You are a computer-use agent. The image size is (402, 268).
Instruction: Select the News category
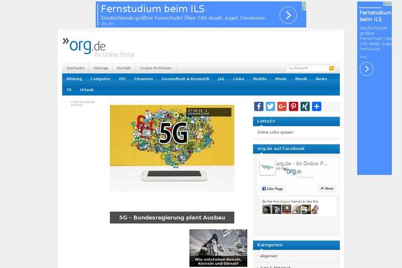[321, 79]
